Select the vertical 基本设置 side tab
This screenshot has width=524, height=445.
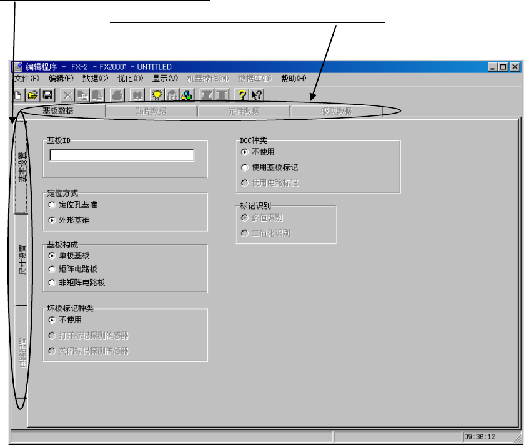tap(21, 167)
